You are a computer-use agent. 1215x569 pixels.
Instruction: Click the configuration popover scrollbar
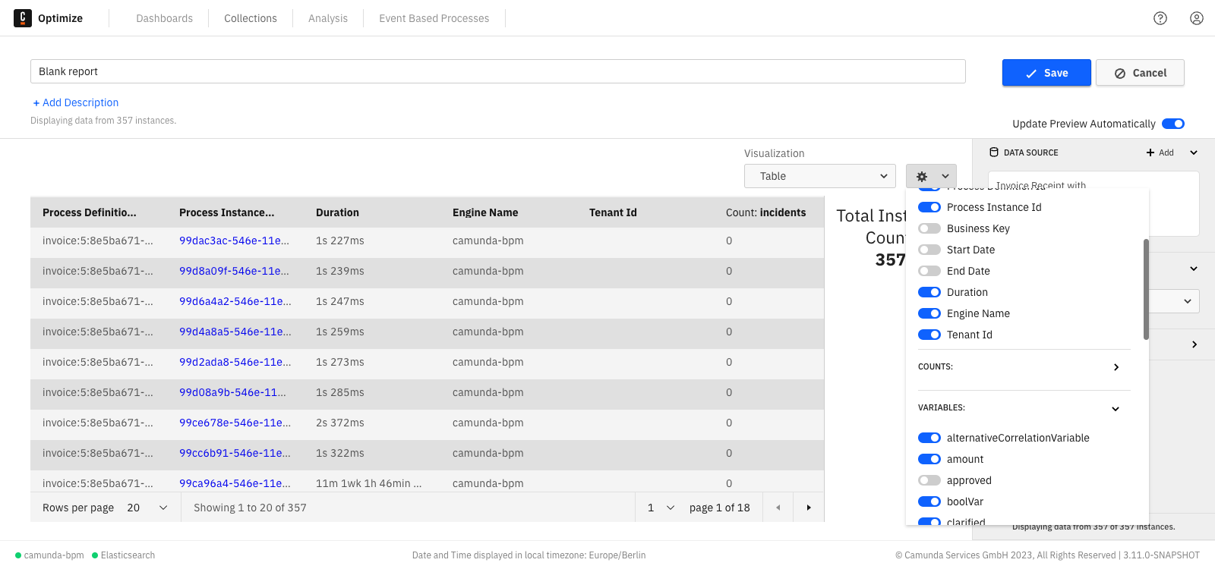click(x=1146, y=289)
